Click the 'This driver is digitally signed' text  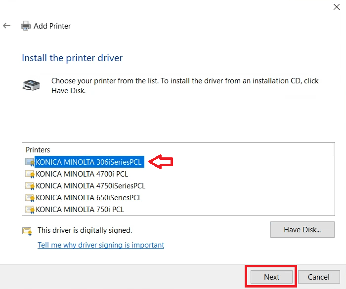tap(85, 230)
